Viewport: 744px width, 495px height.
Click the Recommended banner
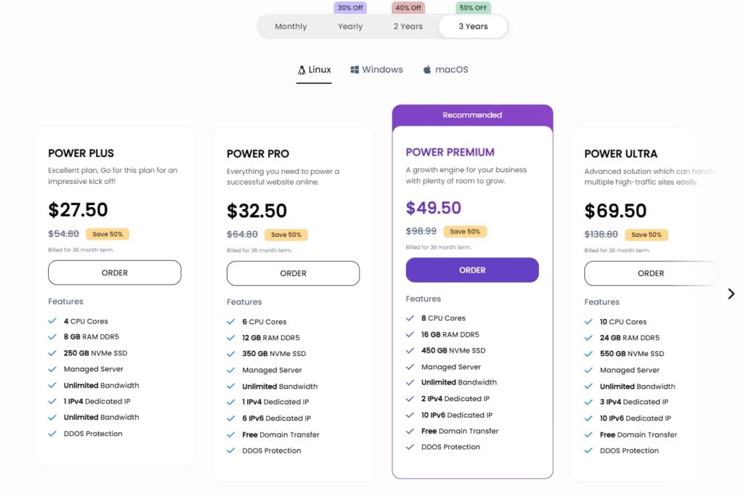point(472,114)
